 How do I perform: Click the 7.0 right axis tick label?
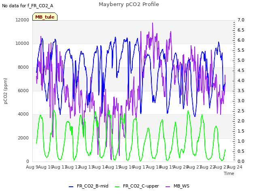[x=241, y=20]
